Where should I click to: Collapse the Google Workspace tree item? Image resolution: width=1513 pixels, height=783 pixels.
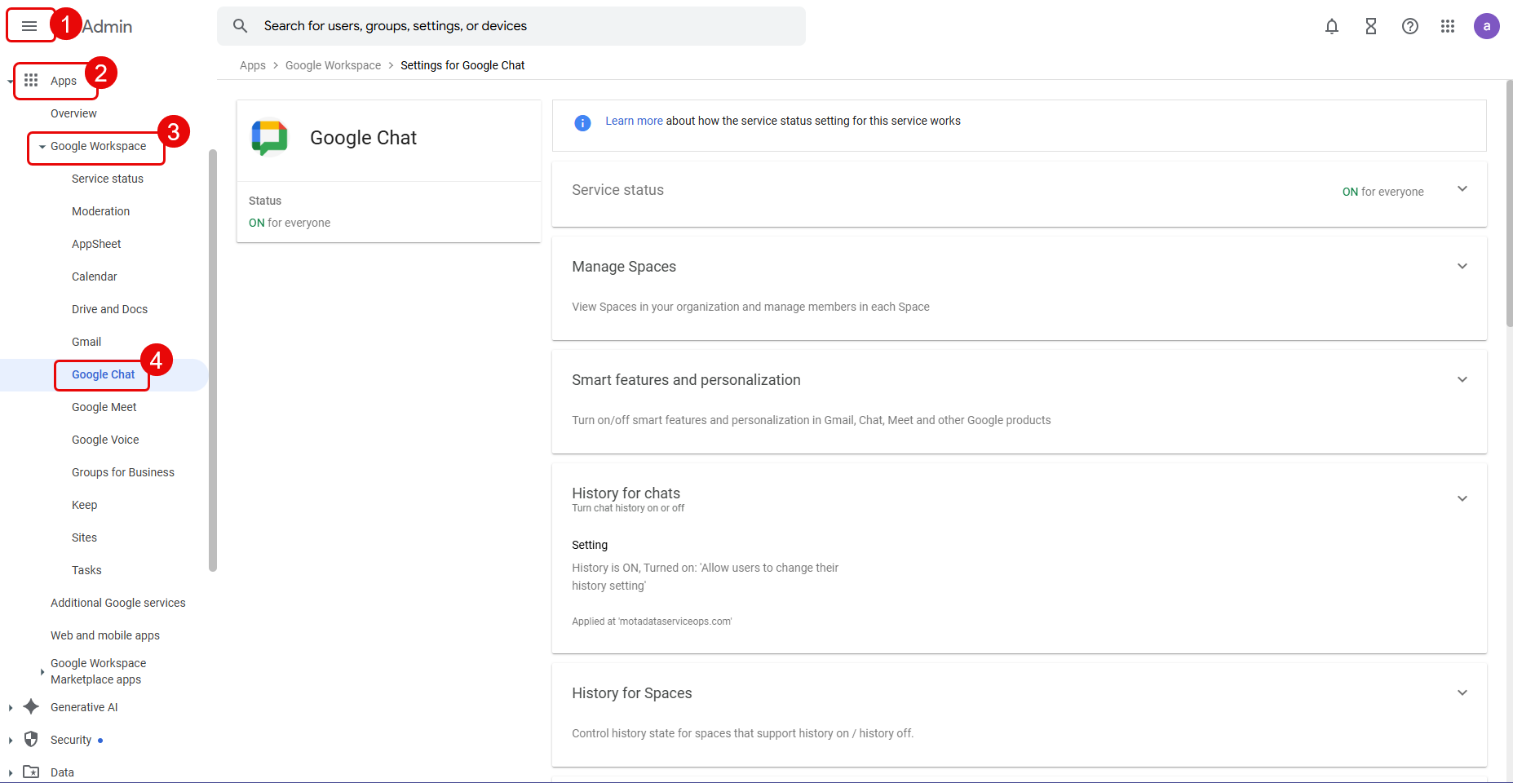[42, 147]
